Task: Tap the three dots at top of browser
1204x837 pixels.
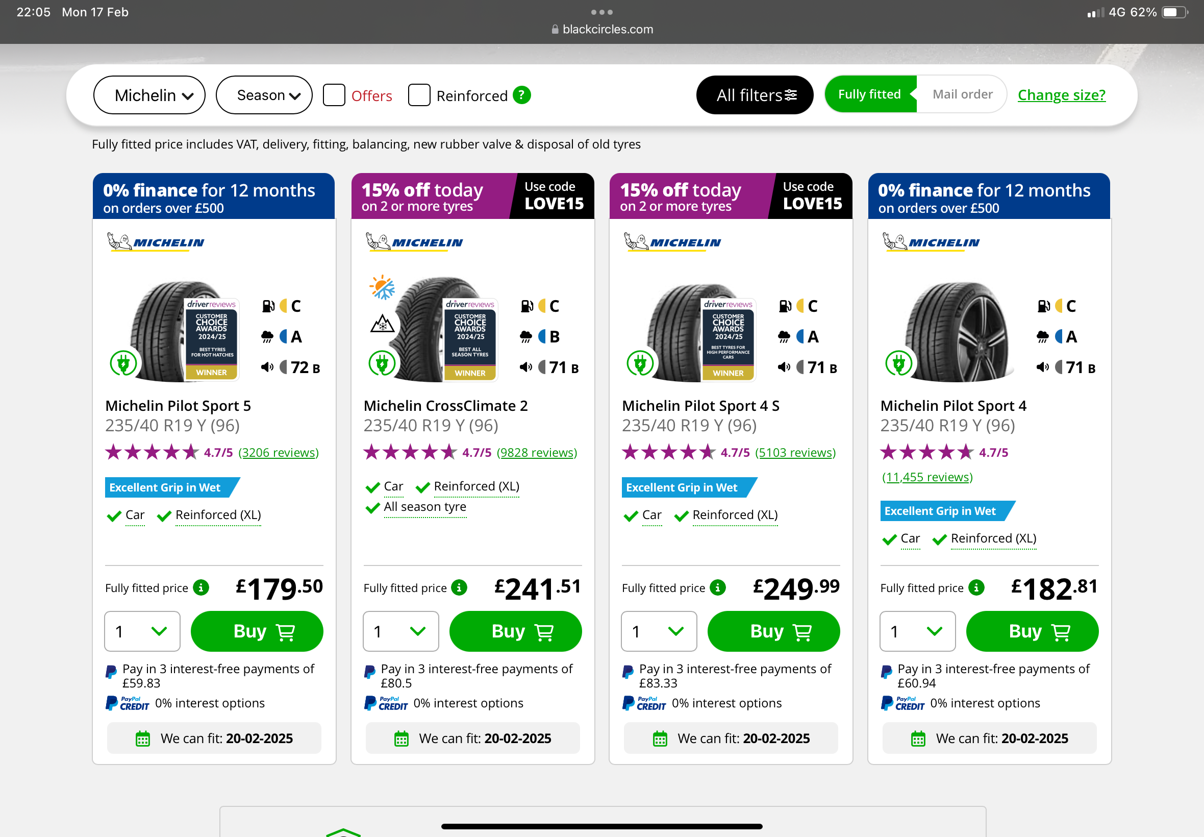Action: point(601,12)
